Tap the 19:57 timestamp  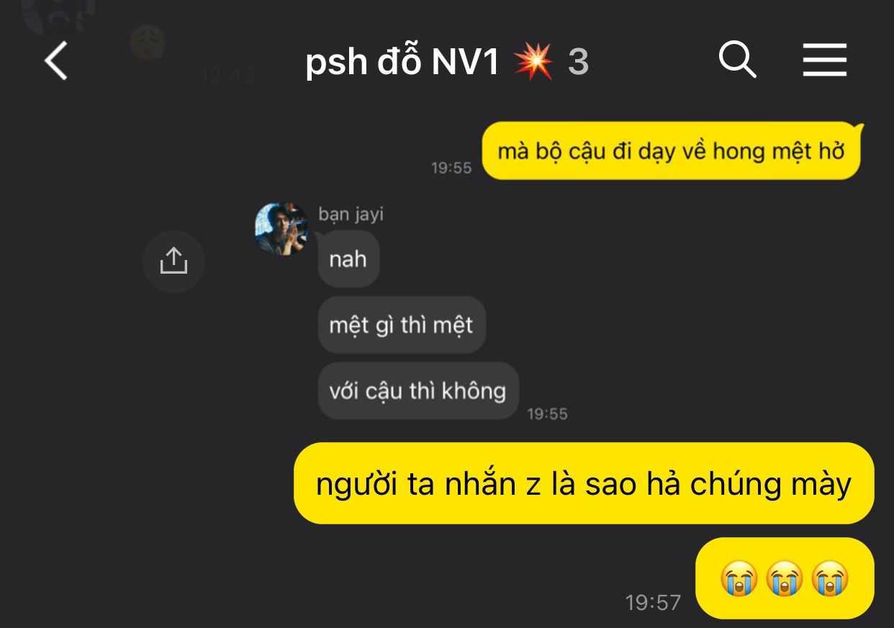click(653, 602)
